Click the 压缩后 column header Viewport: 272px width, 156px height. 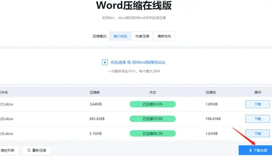click(x=211, y=92)
